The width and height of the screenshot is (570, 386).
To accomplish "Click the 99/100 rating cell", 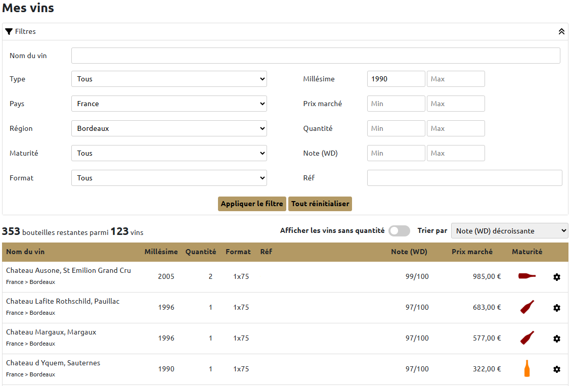I will [x=417, y=276].
